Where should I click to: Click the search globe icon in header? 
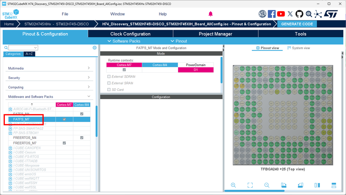click(x=309, y=14)
